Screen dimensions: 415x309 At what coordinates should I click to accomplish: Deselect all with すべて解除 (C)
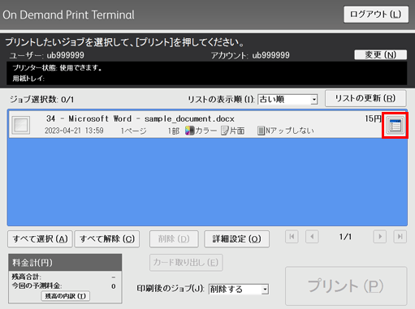[107, 239]
